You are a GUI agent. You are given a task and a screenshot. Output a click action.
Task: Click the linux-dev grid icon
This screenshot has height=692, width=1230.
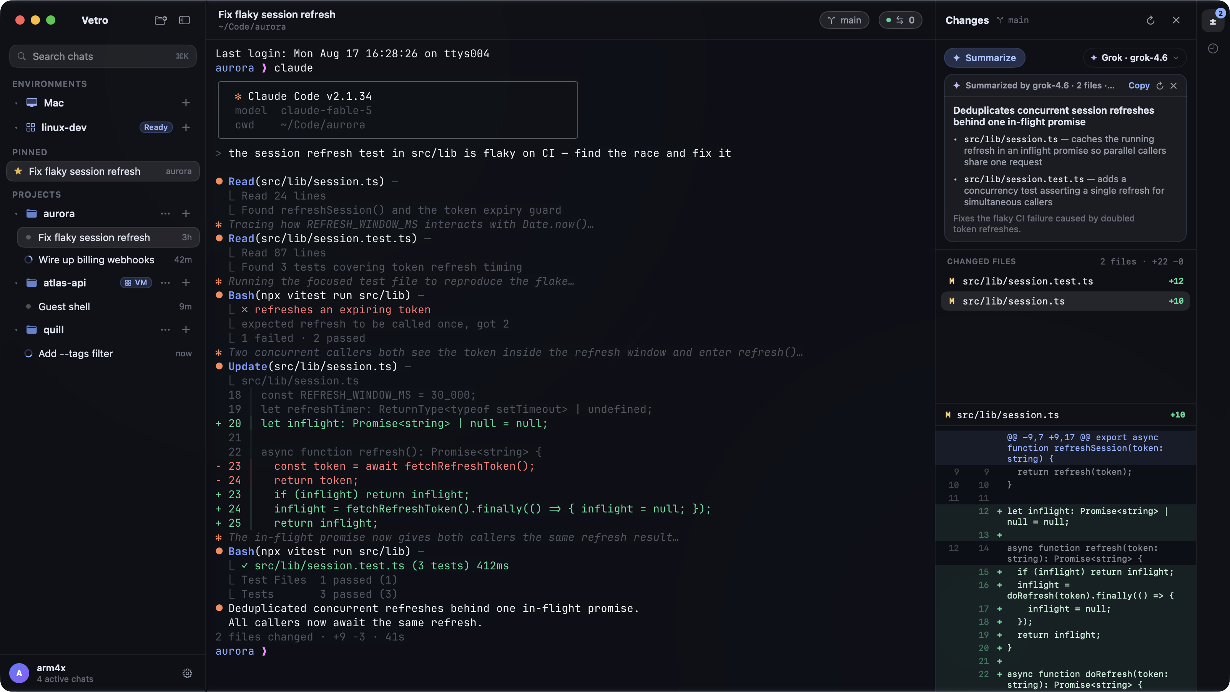pyautogui.click(x=31, y=127)
